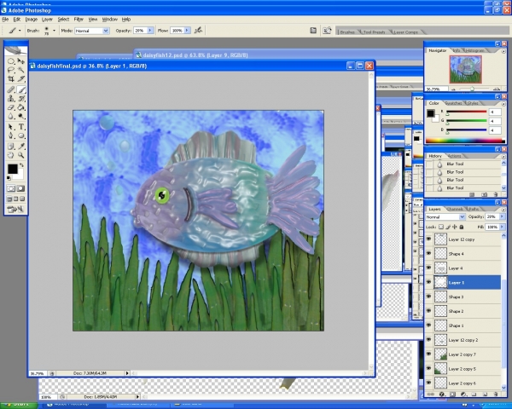Hide the Layer 12 copy layer
Screen dimensions: 512x409
428,239
